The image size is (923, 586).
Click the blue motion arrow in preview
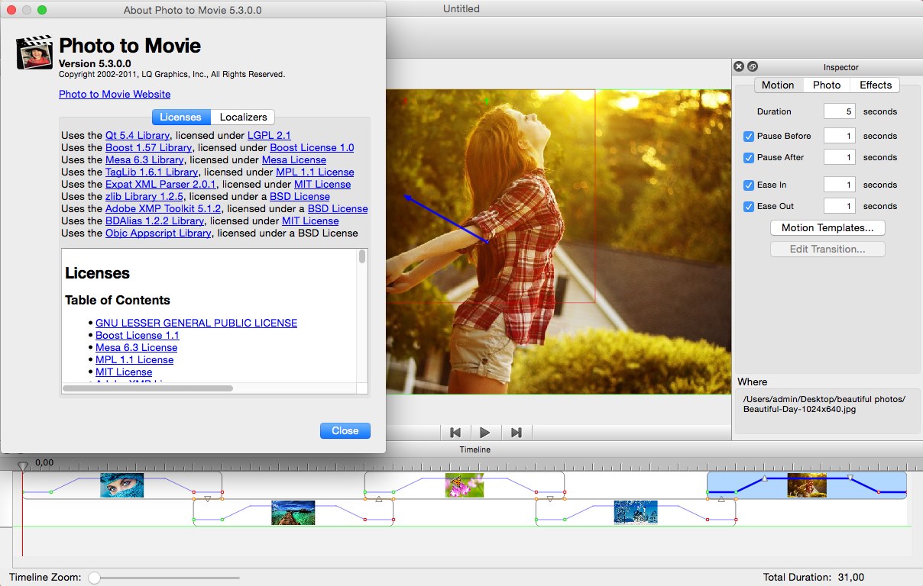(447, 219)
